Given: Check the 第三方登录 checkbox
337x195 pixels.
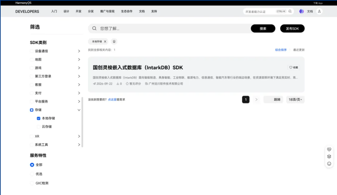Looking at the screenshot, I should click(x=32, y=76).
